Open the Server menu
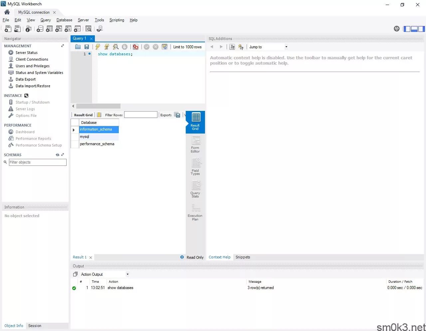The height and width of the screenshot is (331, 426). (83, 20)
